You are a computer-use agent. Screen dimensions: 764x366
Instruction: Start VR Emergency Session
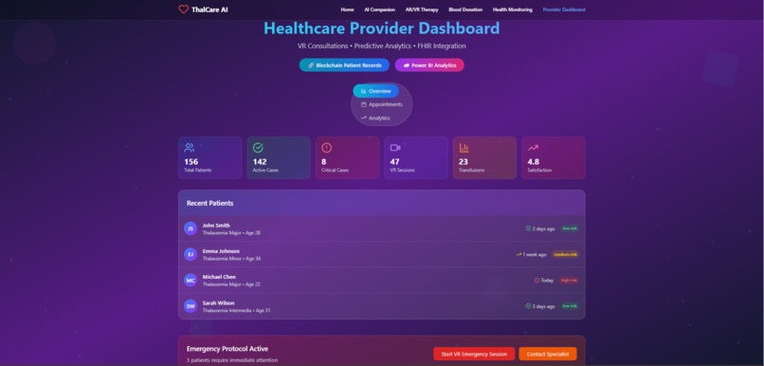coord(474,354)
